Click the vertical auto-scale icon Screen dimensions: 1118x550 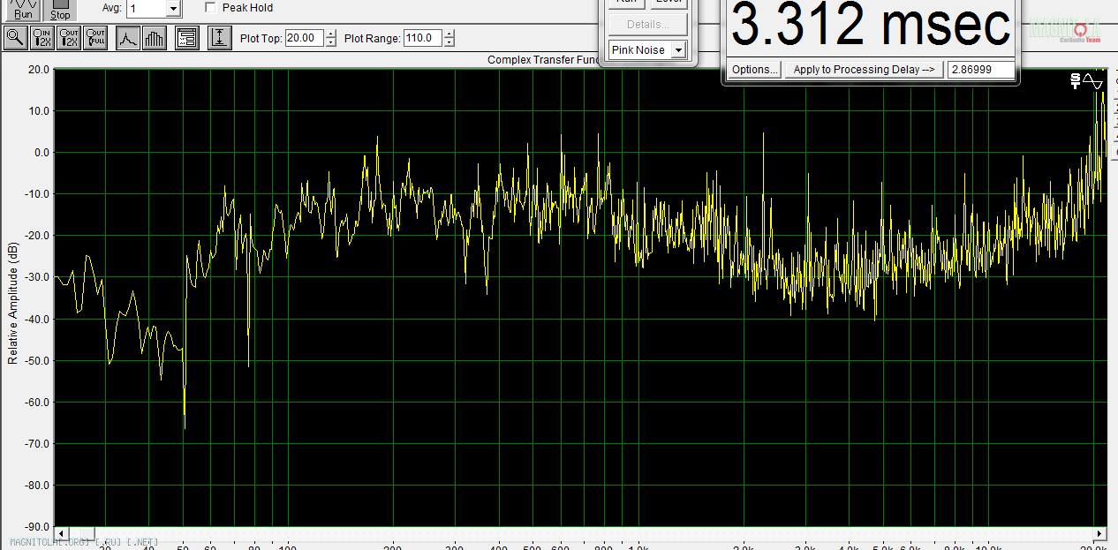click(x=220, y=37)
